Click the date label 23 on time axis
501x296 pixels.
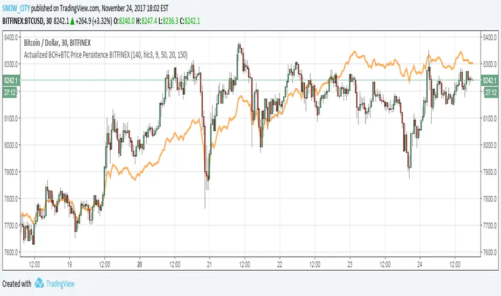[x=349, y=265]
